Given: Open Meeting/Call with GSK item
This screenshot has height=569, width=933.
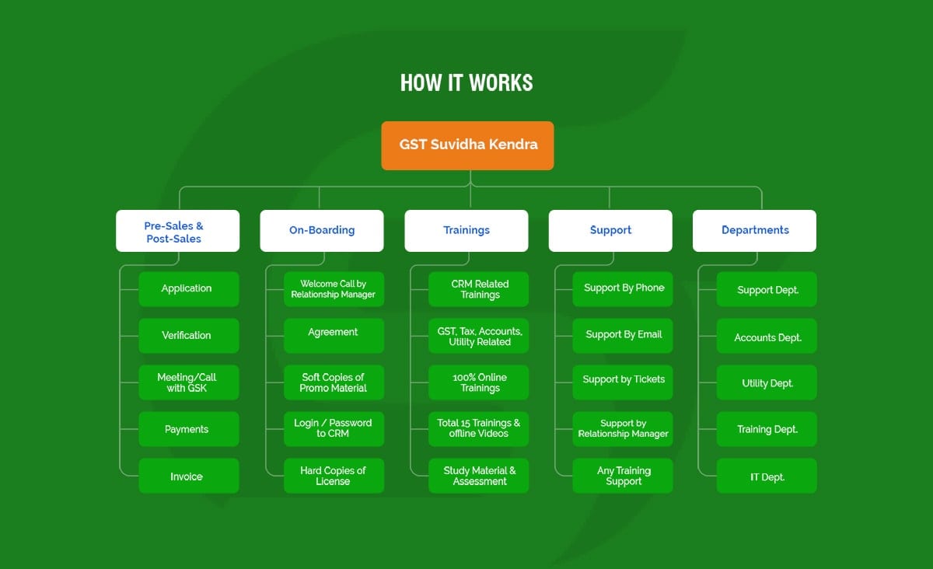Looking at the screenshot, I should 188,382.
